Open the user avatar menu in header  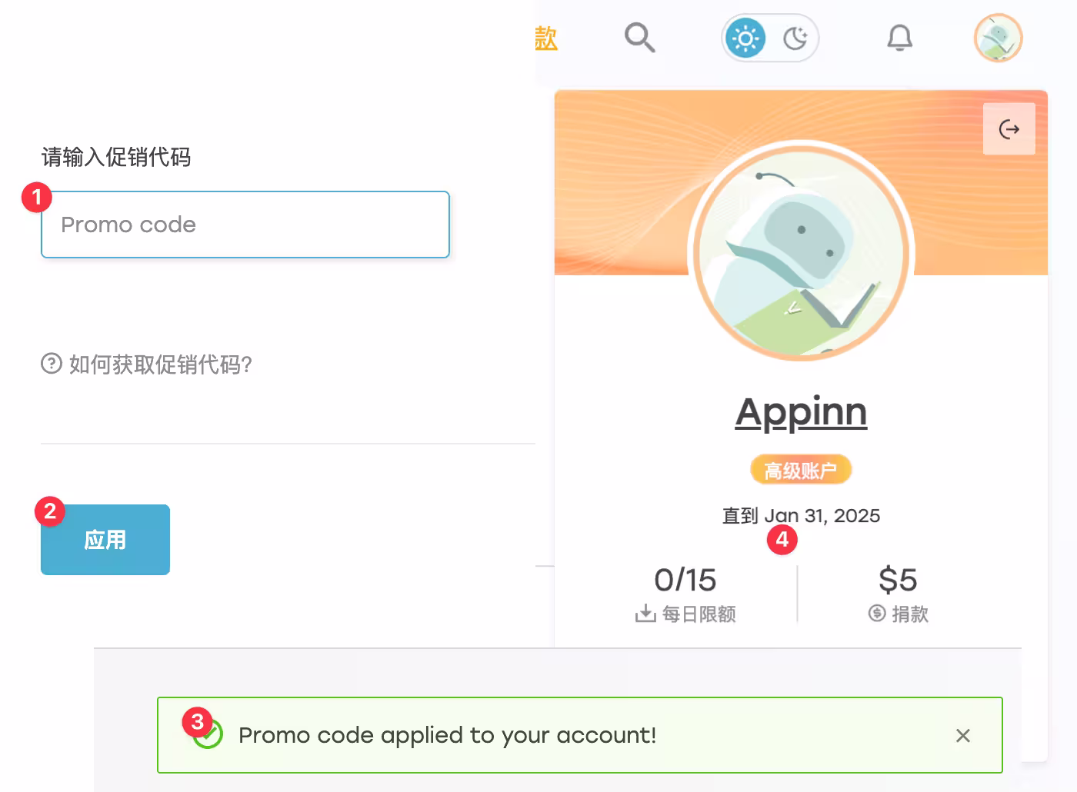click(998, 38)
